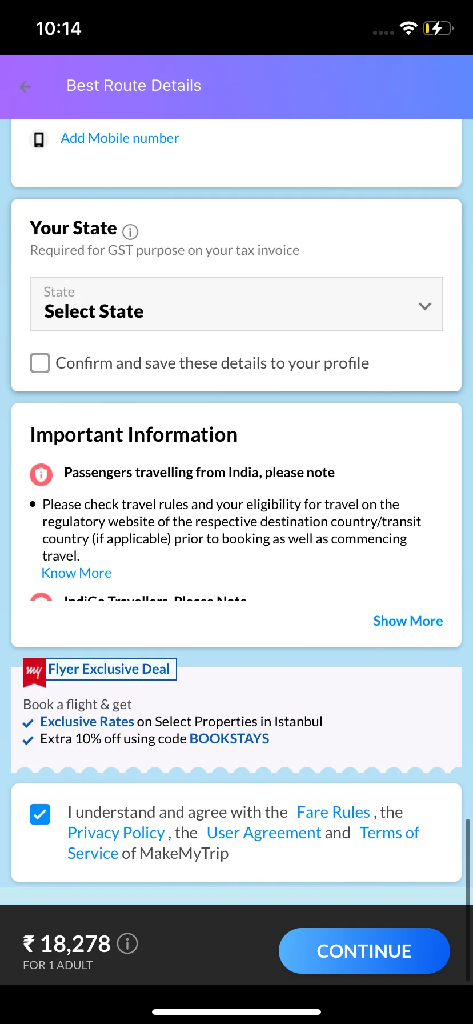Viewport: 473px width, 1024px height.
Task: Tap the back arrow icon
Action: [x=26, y=86]
